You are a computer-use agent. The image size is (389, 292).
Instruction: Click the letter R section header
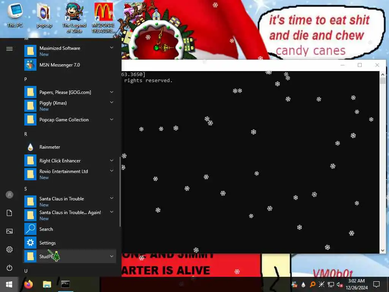coord(25,134)
